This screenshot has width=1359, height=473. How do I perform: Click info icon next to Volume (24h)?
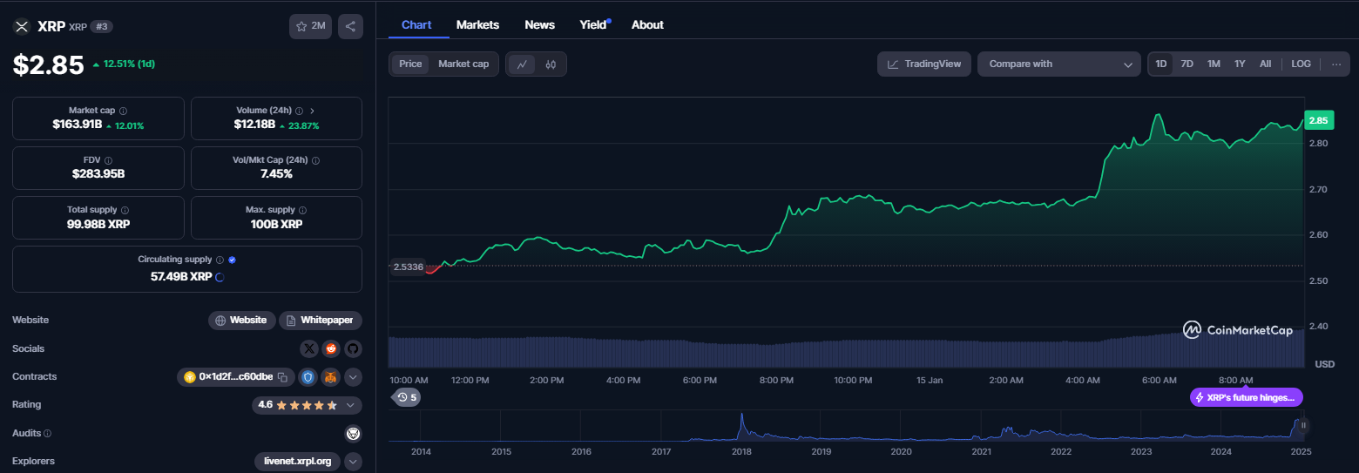(299, 111)
